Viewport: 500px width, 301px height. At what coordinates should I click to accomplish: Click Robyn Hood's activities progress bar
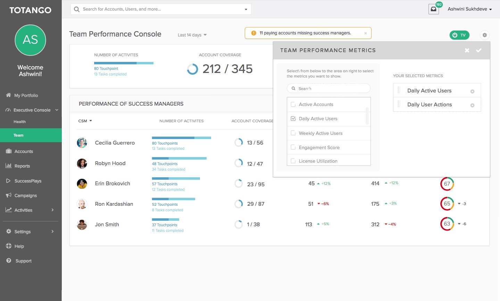[x=179, y=158]
